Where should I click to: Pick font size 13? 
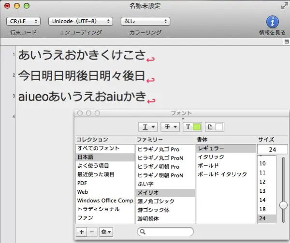tap(267, 191)
